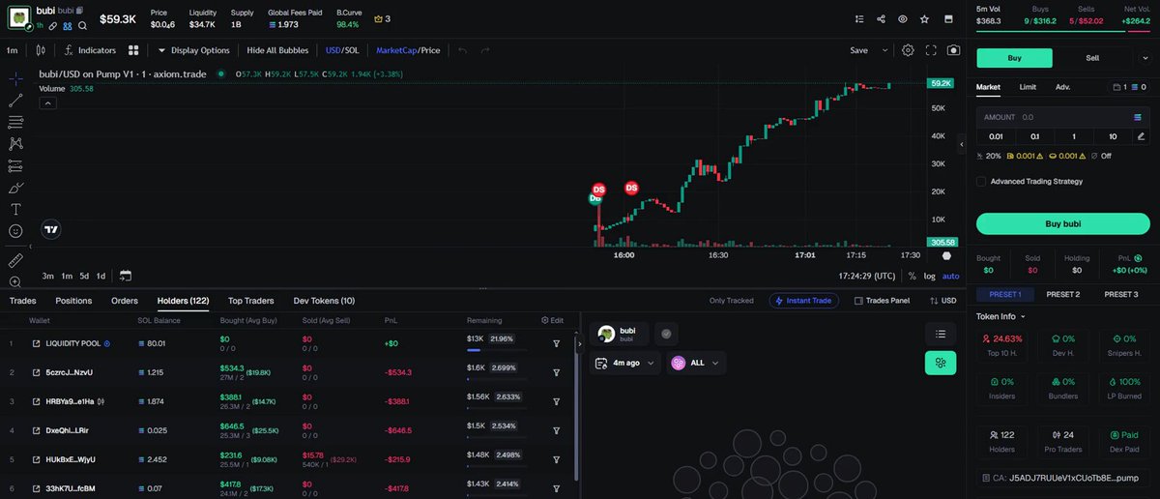Open the chart layout templates grid
Image resolution: width=1160 pixels, height=499 pixels.
(x=133, y=50)
